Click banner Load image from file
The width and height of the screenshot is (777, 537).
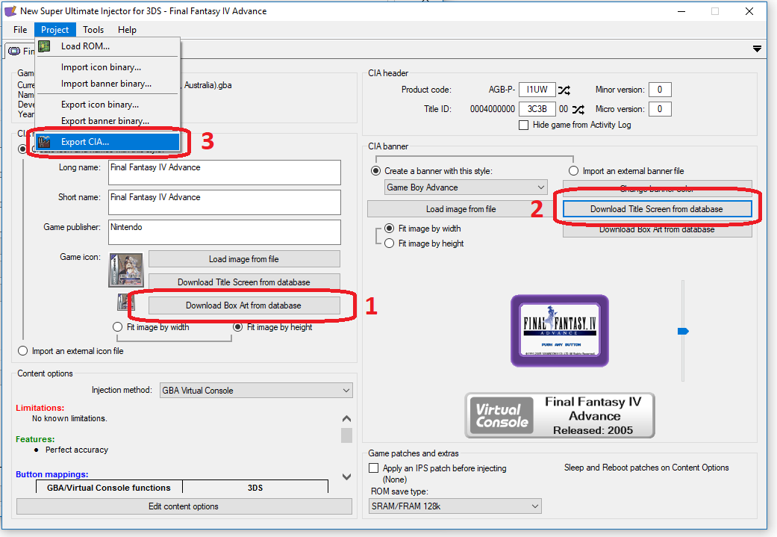(461, 209)
